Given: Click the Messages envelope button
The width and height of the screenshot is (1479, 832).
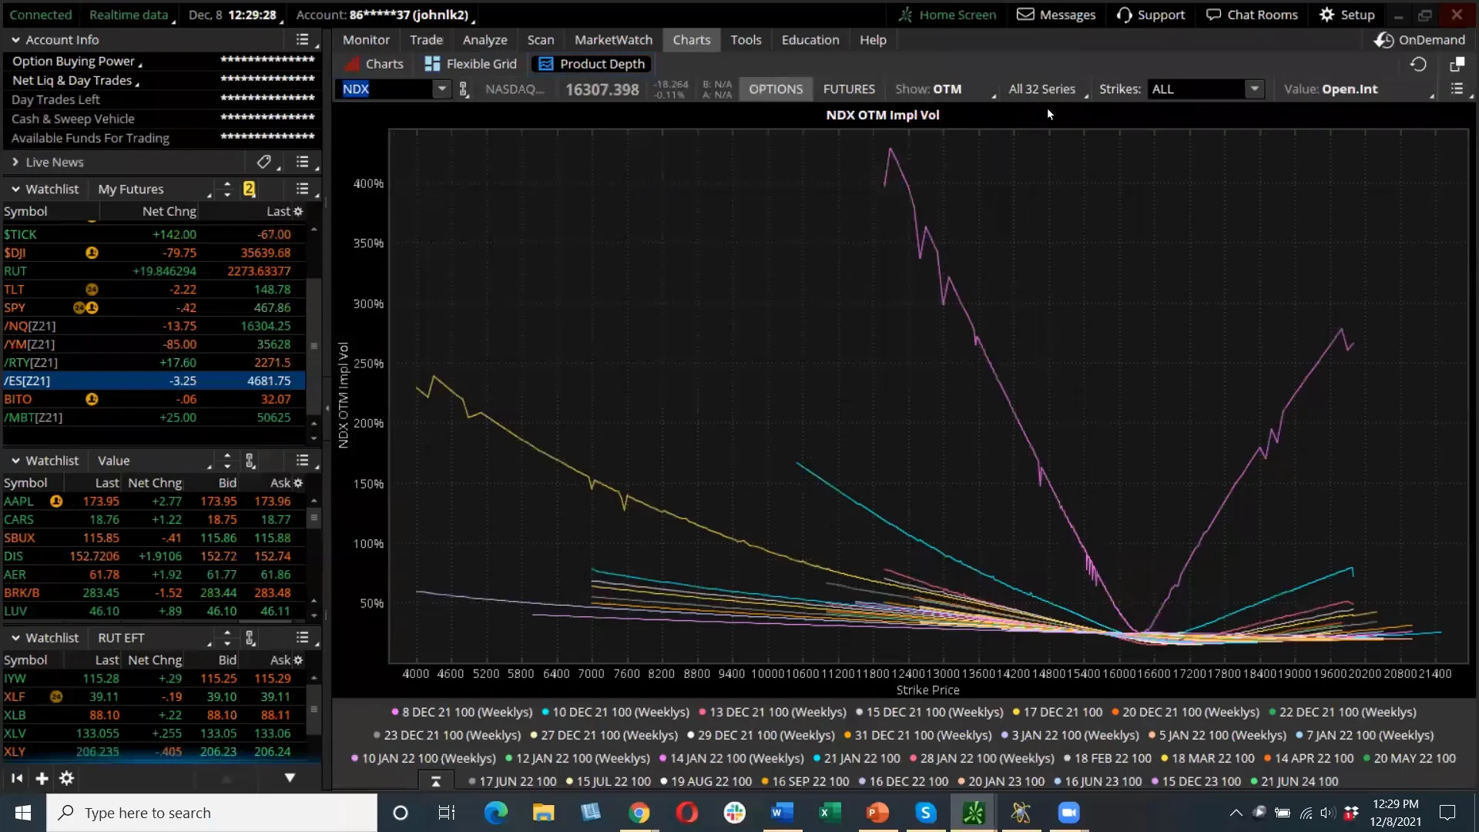Looking at the screenshot, I should pos(1056,15).
